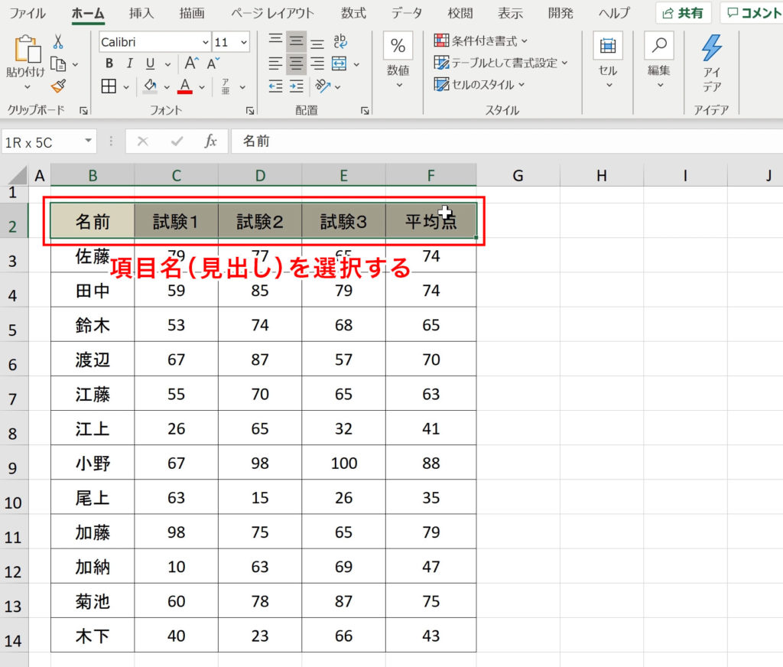Click the Cut scissors icon

coord(58,42)
